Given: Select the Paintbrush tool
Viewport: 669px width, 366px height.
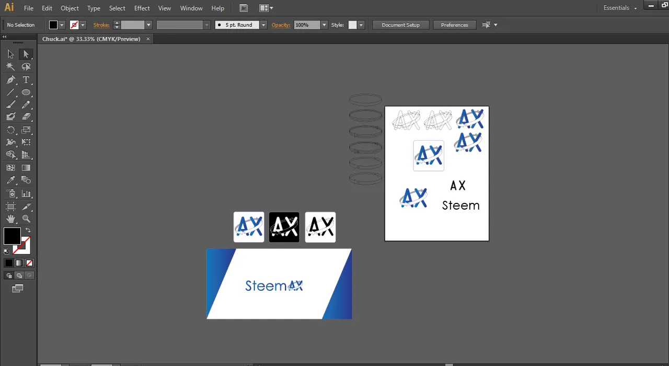Looking at the screenshot, I should [x=10, y=105].
